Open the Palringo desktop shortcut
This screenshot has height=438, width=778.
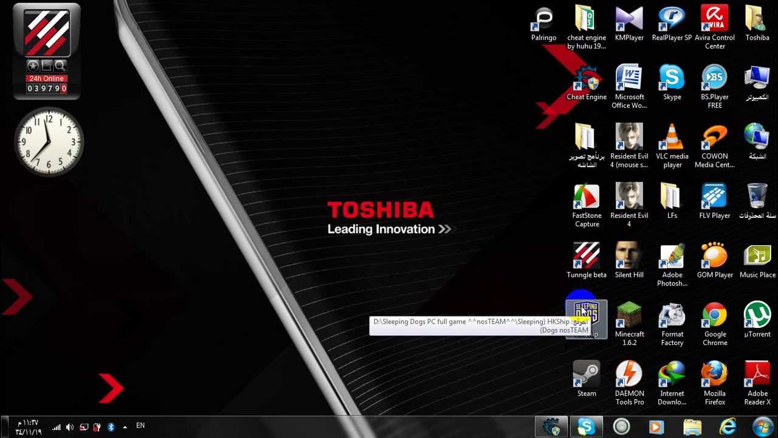point(543,24)
